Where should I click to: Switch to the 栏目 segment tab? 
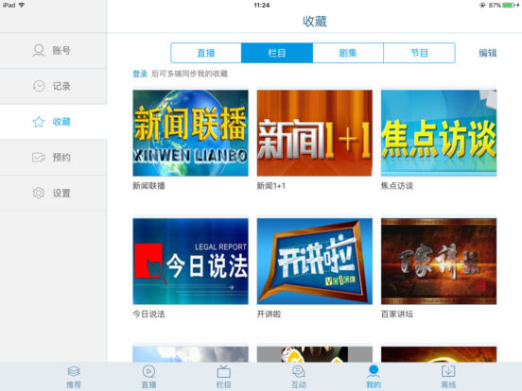(277, 53)
